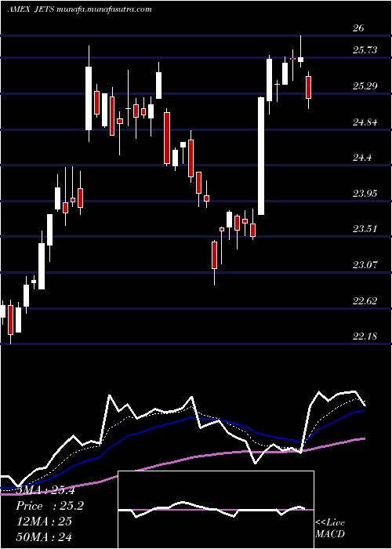Click the 22.18 price axis label

[365, 336]
